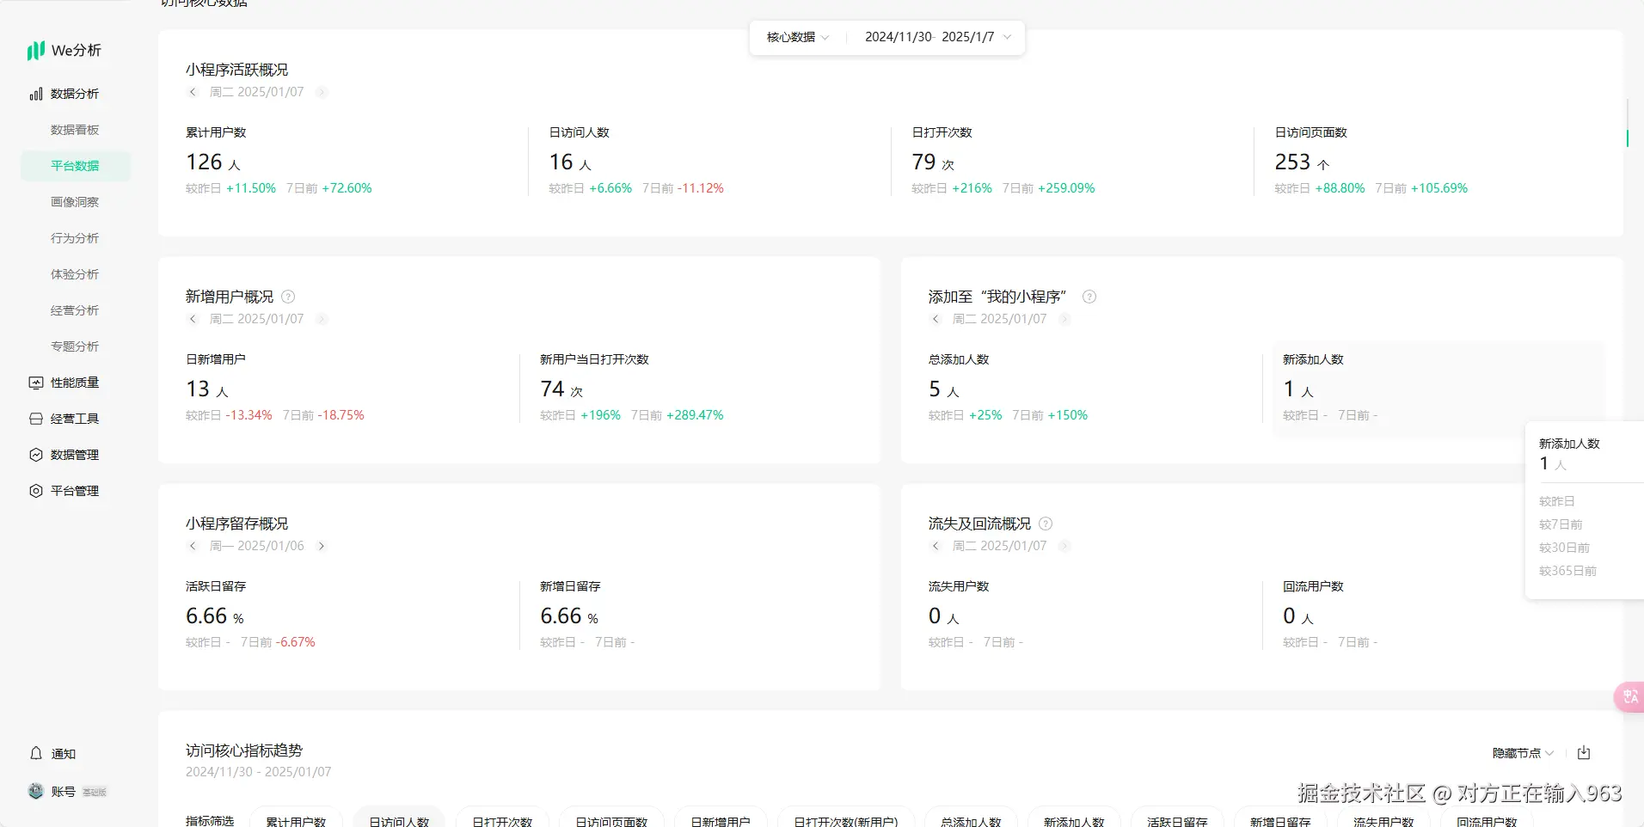Select 平台数据 in the sidebar
Screen dimensions: 1644x827
point(76,166)
